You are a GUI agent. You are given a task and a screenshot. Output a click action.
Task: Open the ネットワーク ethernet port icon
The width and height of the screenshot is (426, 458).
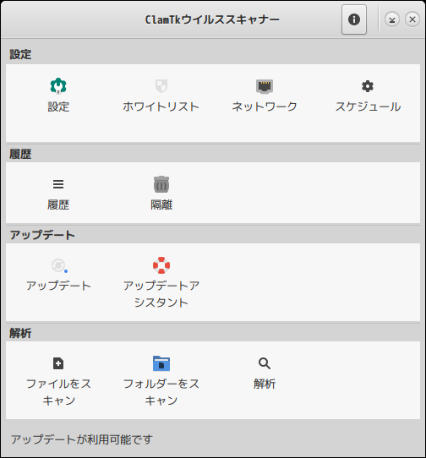(x=265, y=86)
